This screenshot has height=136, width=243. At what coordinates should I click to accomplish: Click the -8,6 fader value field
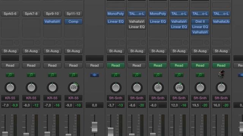132,105
